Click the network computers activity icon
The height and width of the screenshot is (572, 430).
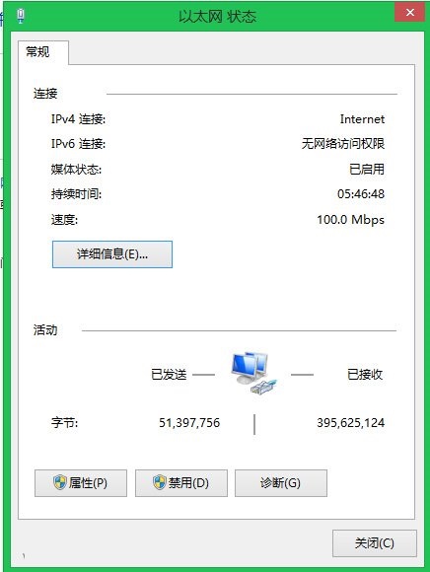pos(254,373)
